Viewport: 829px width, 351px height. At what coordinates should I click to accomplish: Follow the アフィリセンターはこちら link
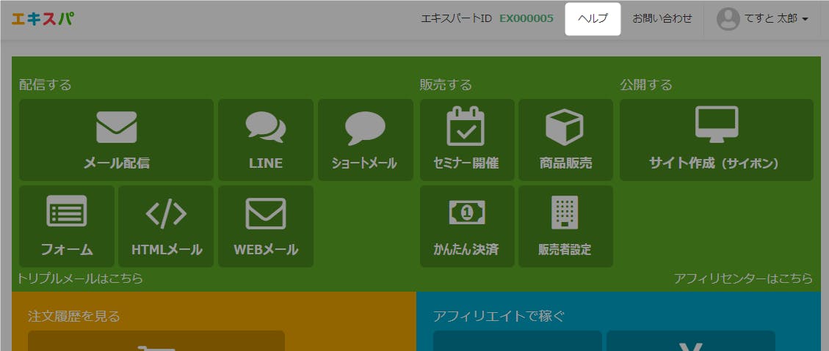[x=743, y=278]
